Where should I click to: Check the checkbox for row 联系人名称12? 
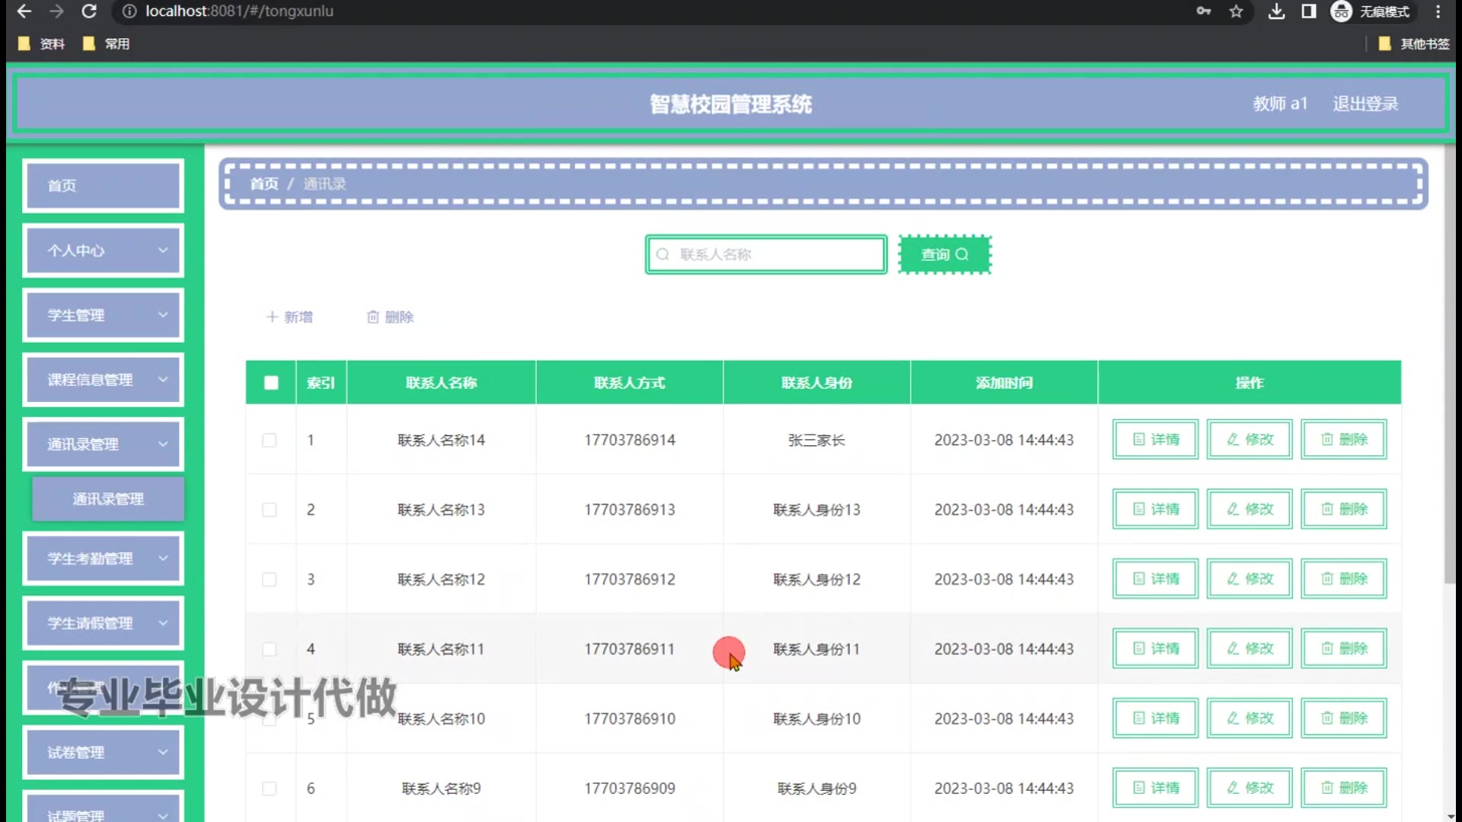270,580
